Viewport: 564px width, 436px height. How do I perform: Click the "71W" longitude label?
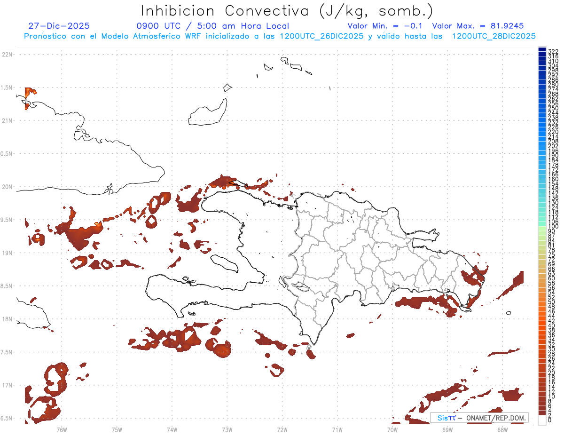(x=337, y=429)
